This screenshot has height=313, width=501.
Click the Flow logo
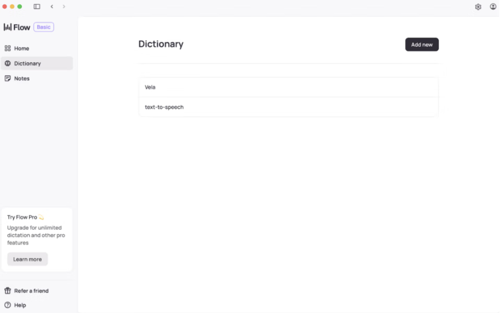(17, 27)
